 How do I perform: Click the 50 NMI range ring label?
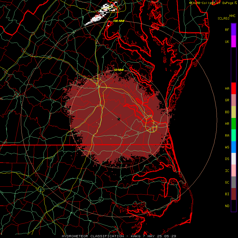tap(119, 70)
